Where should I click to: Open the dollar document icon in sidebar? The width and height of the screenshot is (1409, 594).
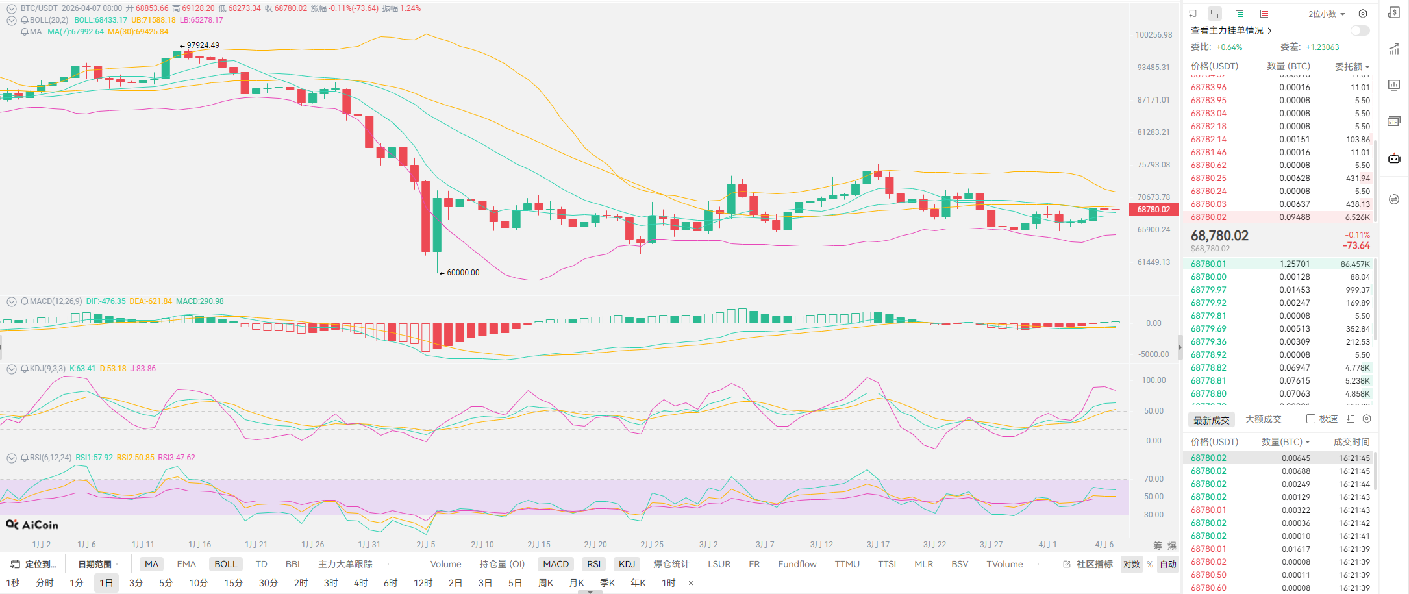point(1394,13)
